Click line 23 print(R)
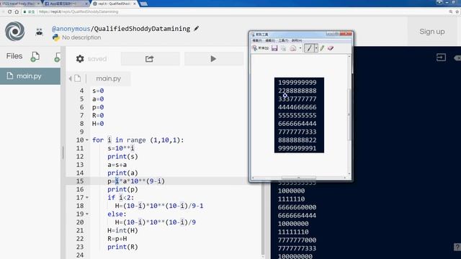Viewport: 461px width, 259px height. [122, 247]
